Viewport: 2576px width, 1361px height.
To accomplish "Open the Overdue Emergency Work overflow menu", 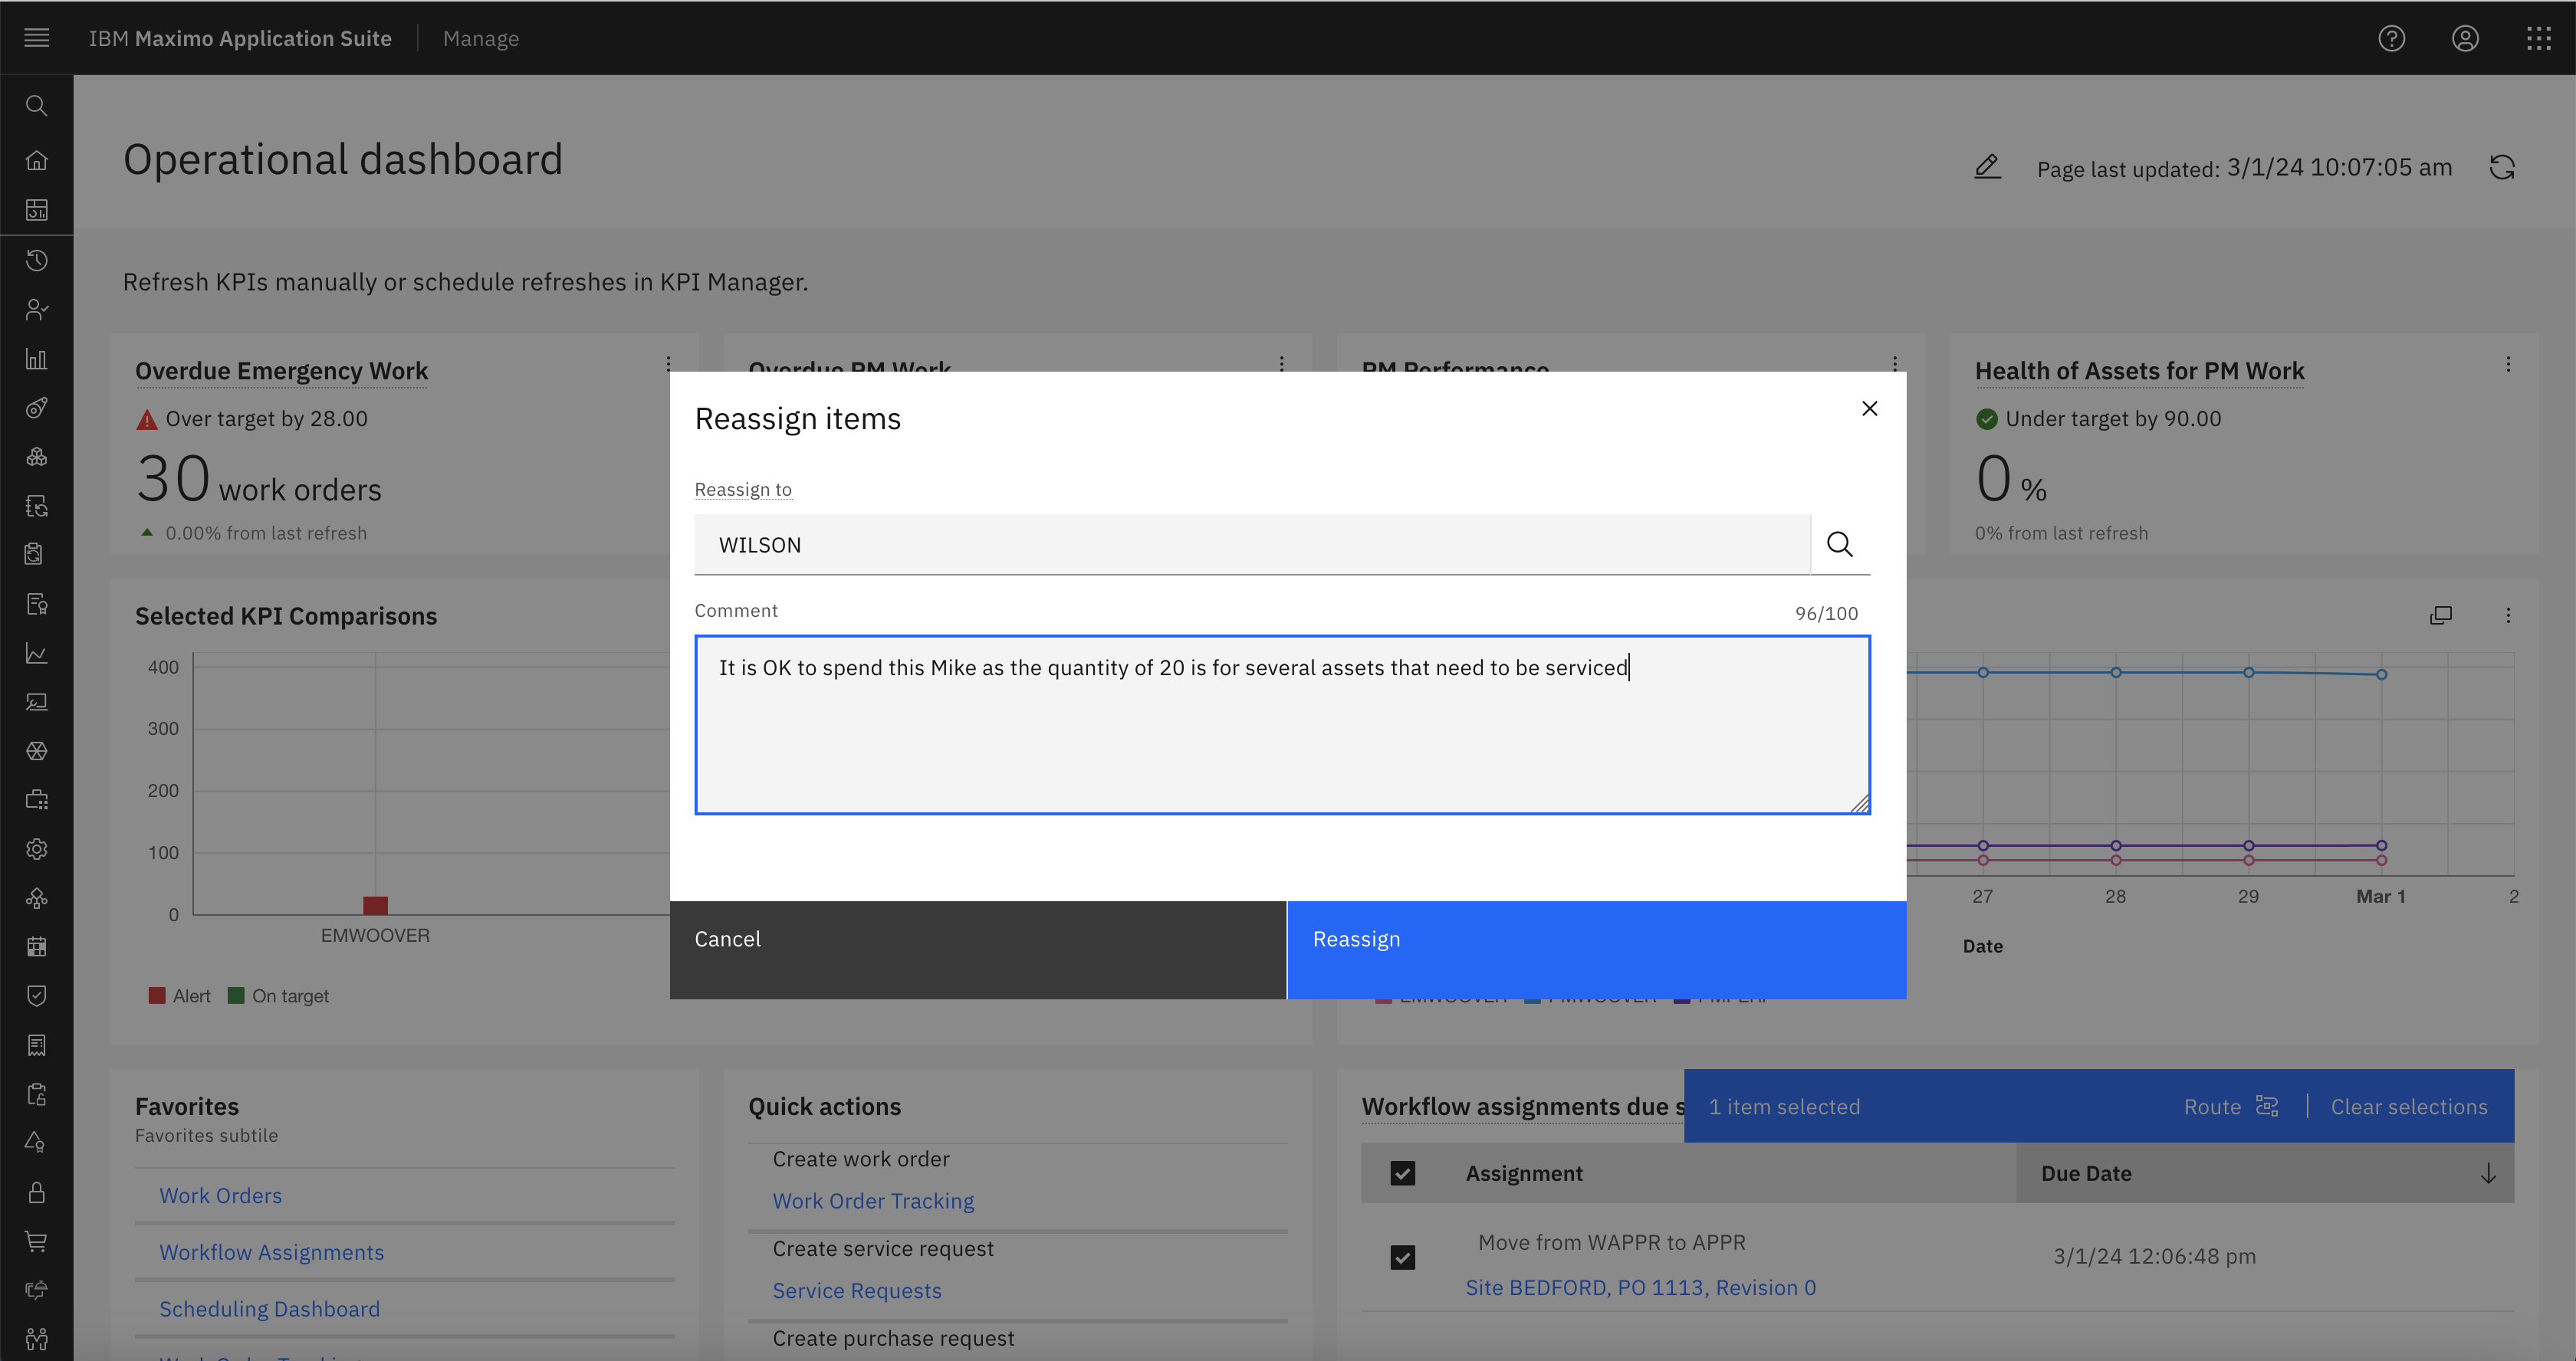I will click(x=669, y=362).
